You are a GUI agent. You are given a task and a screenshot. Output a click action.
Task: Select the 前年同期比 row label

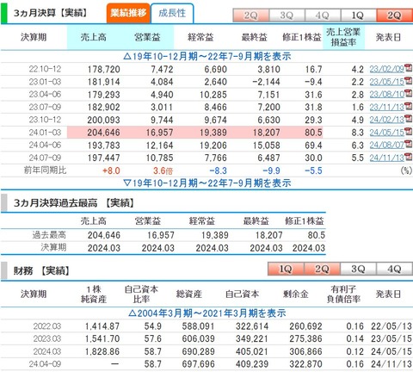pyautogui.click(x=45, y=170)
